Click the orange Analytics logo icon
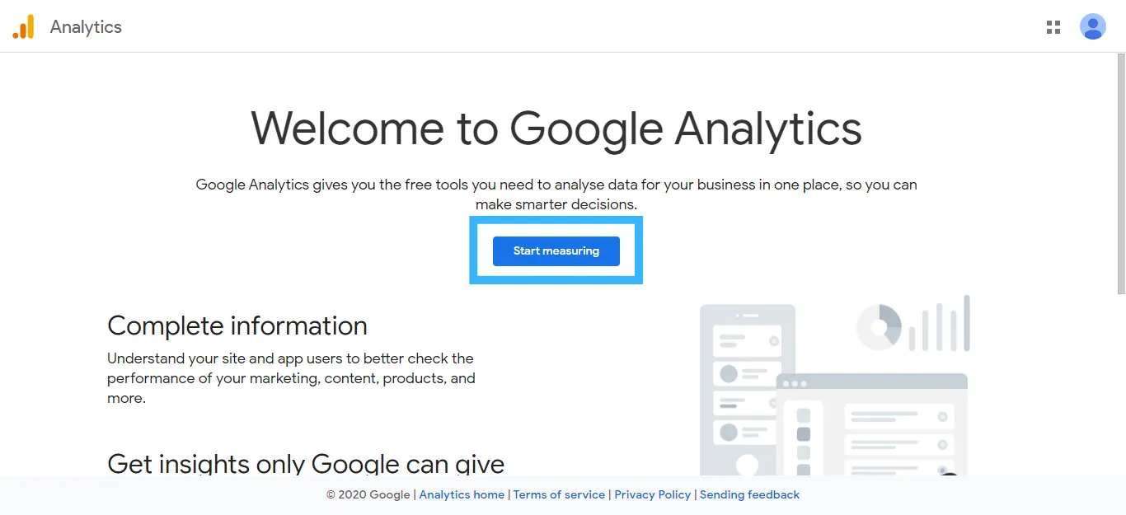Viewport: 1126px width, 515px height. 23,26
